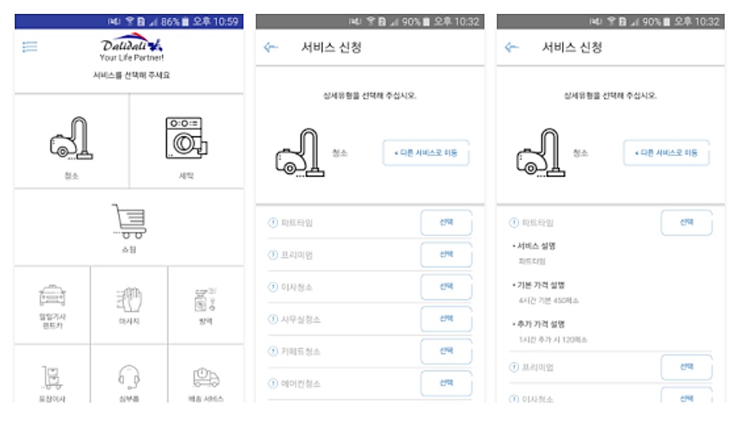The width and height of the screenshot is (732, 423).
Task: Choose the 일일기사 렌트카 car icon
Action: [x=51, y=305]
